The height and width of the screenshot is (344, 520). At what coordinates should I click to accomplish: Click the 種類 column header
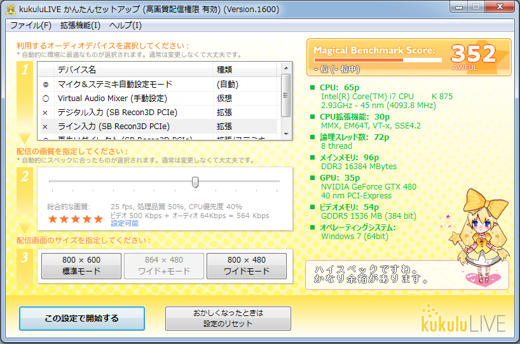tap(244, 70)
